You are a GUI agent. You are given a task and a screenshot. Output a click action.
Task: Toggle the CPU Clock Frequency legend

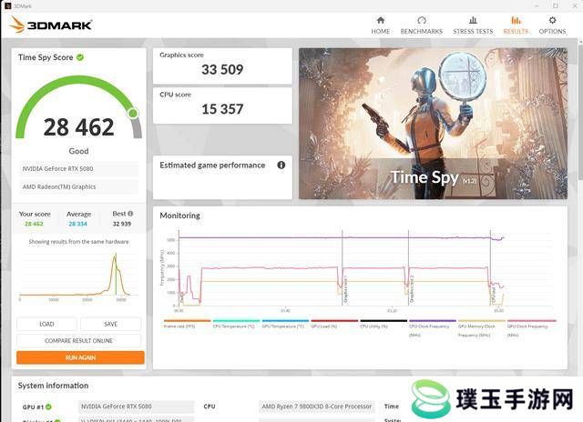[433, 328]
